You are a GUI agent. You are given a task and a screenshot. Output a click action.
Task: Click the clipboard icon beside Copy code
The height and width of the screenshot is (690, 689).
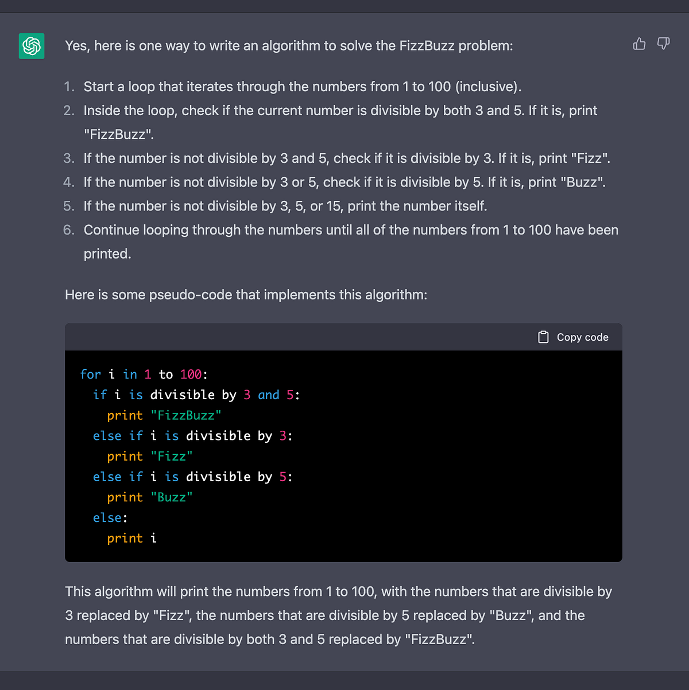[543, 337]
